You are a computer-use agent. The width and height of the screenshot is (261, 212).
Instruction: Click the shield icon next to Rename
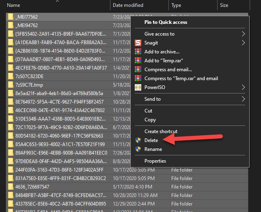click(x=138, y=149)
